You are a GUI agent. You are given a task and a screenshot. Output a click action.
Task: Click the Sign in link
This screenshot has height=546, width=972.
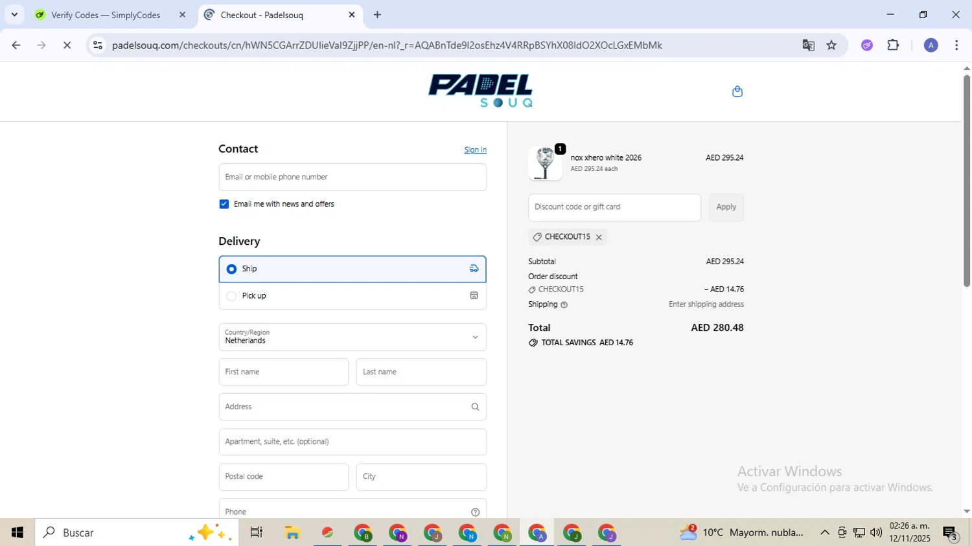(x=475, y=150)
